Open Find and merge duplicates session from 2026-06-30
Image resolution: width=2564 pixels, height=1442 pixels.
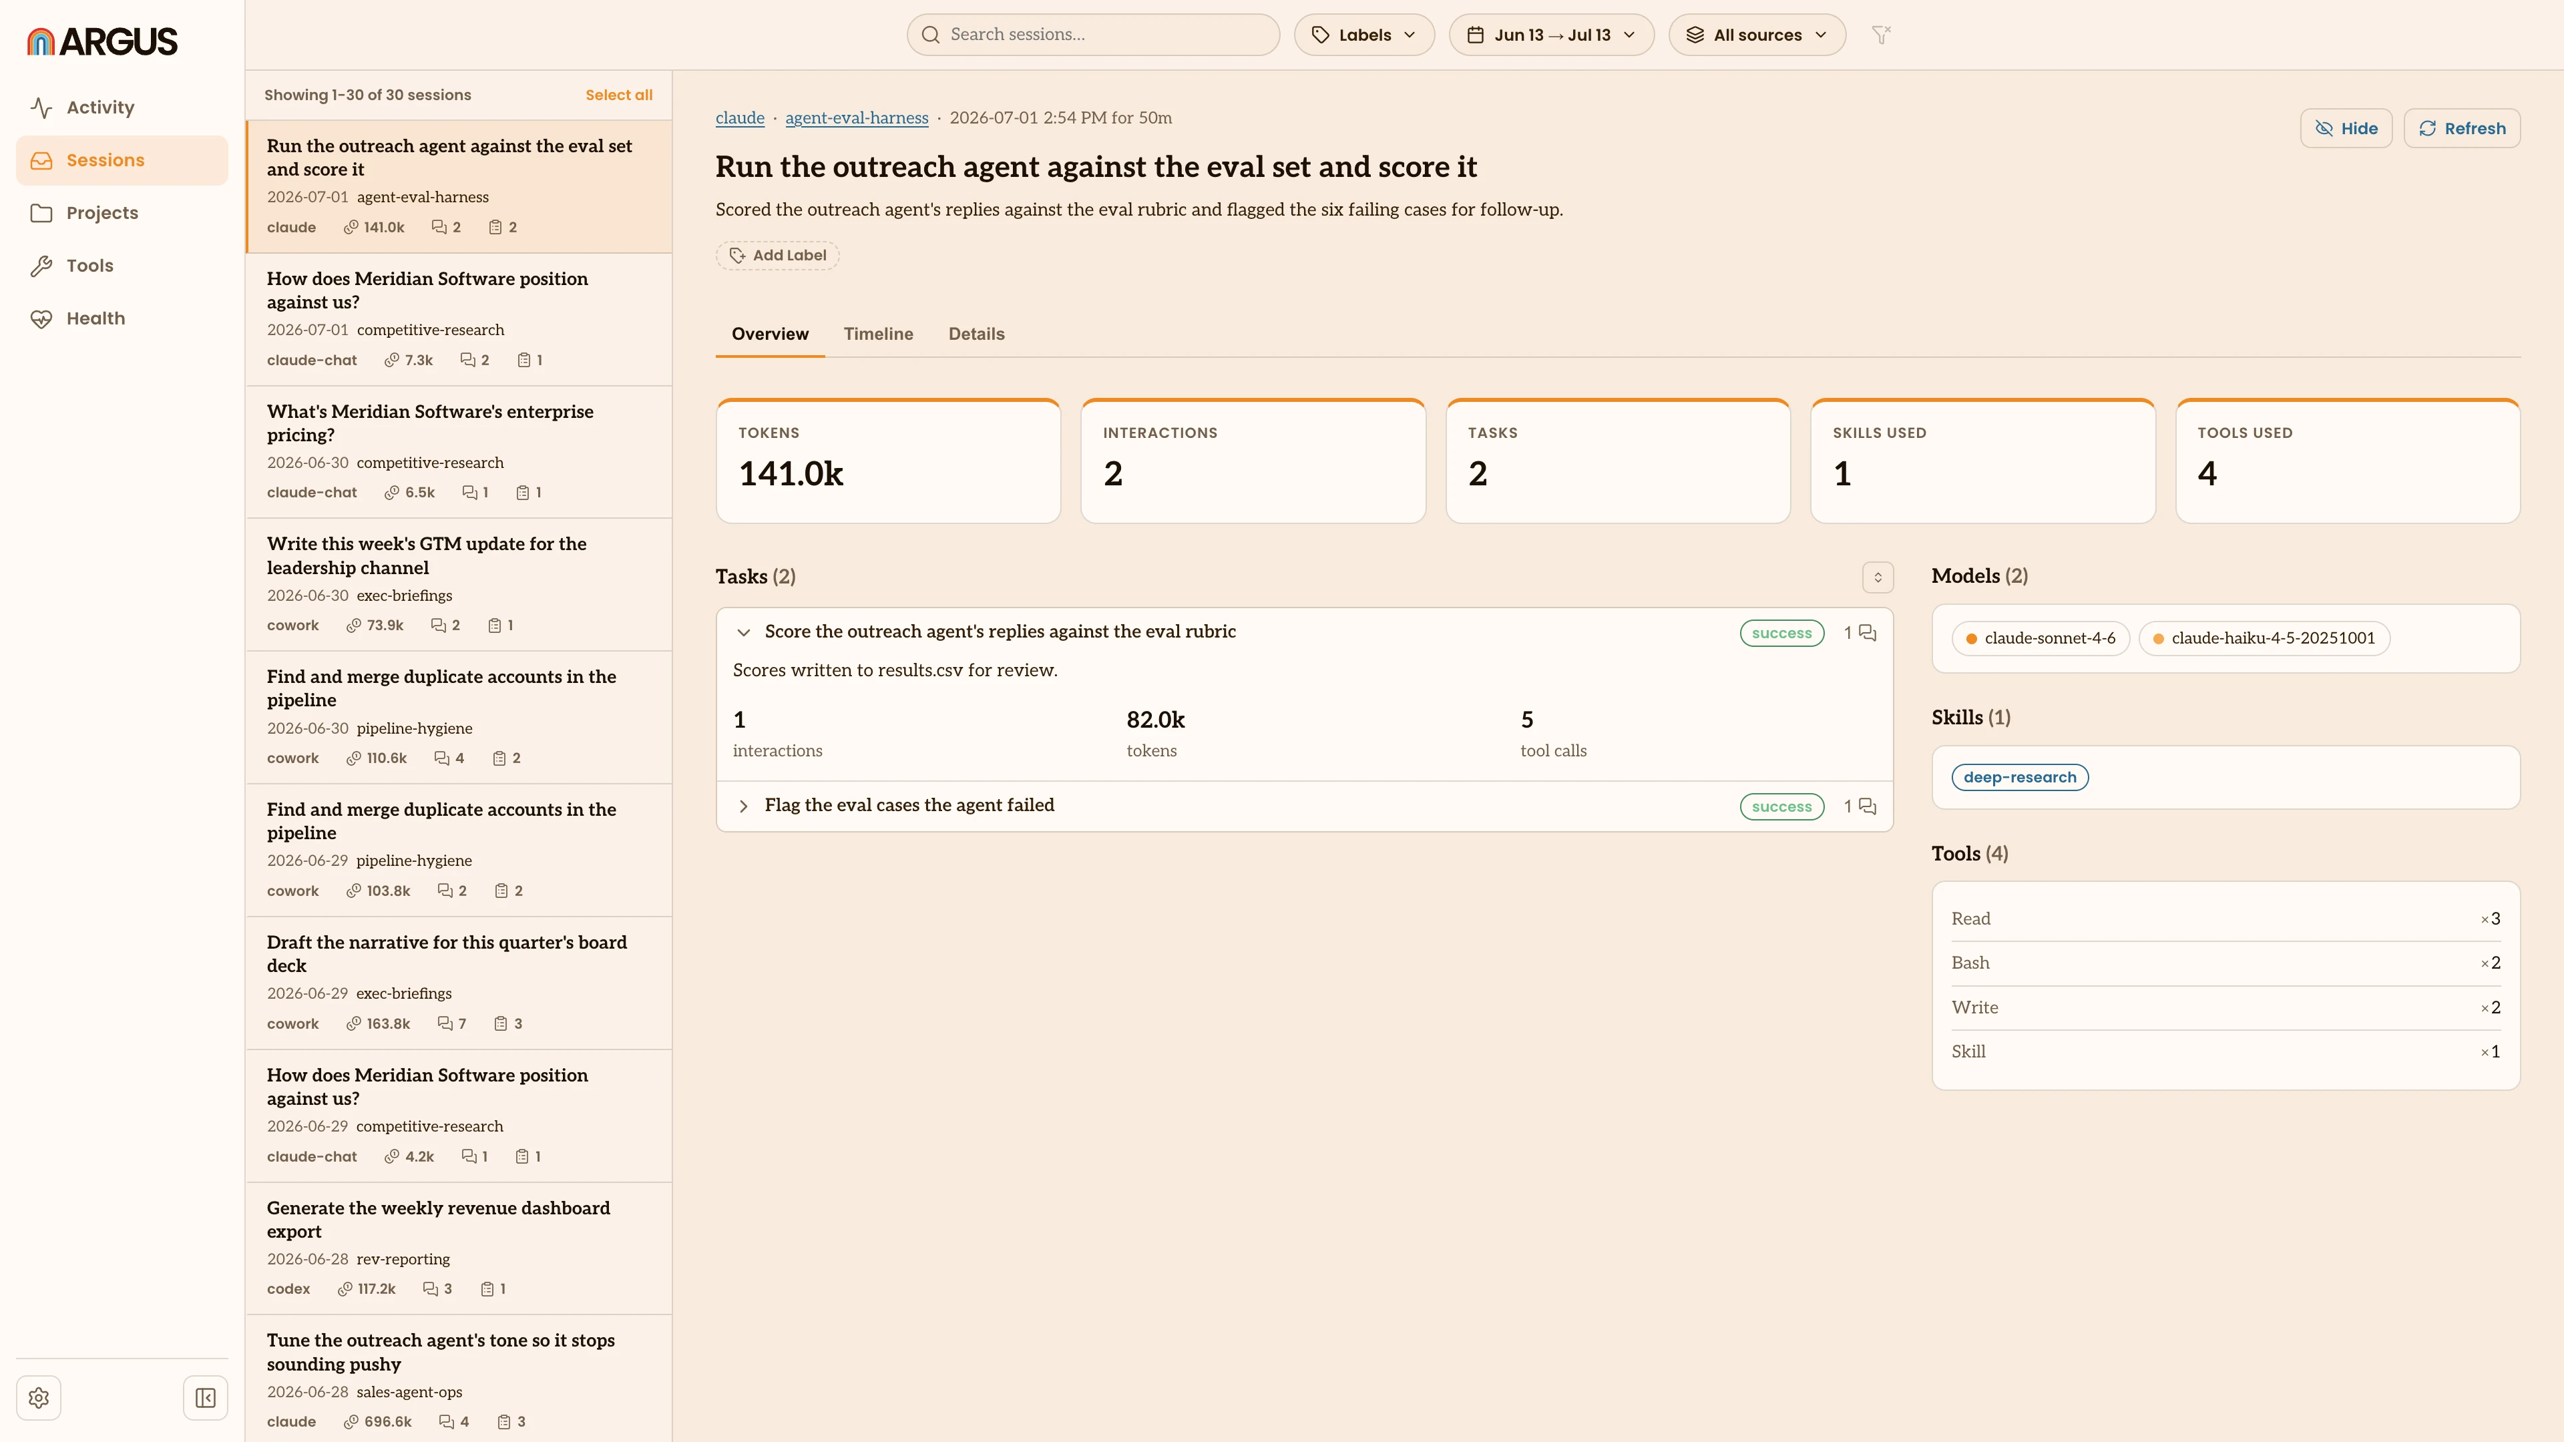459,718
